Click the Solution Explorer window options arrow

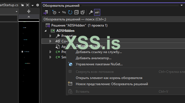[x=182, y=5]
